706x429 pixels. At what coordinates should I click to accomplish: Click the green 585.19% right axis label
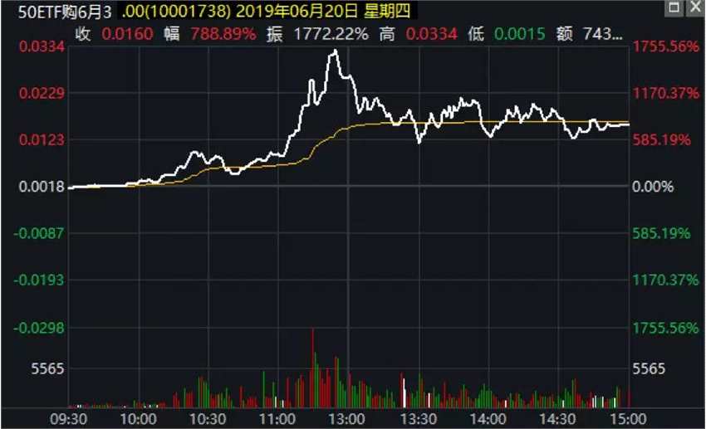click(x=661, y=233)
